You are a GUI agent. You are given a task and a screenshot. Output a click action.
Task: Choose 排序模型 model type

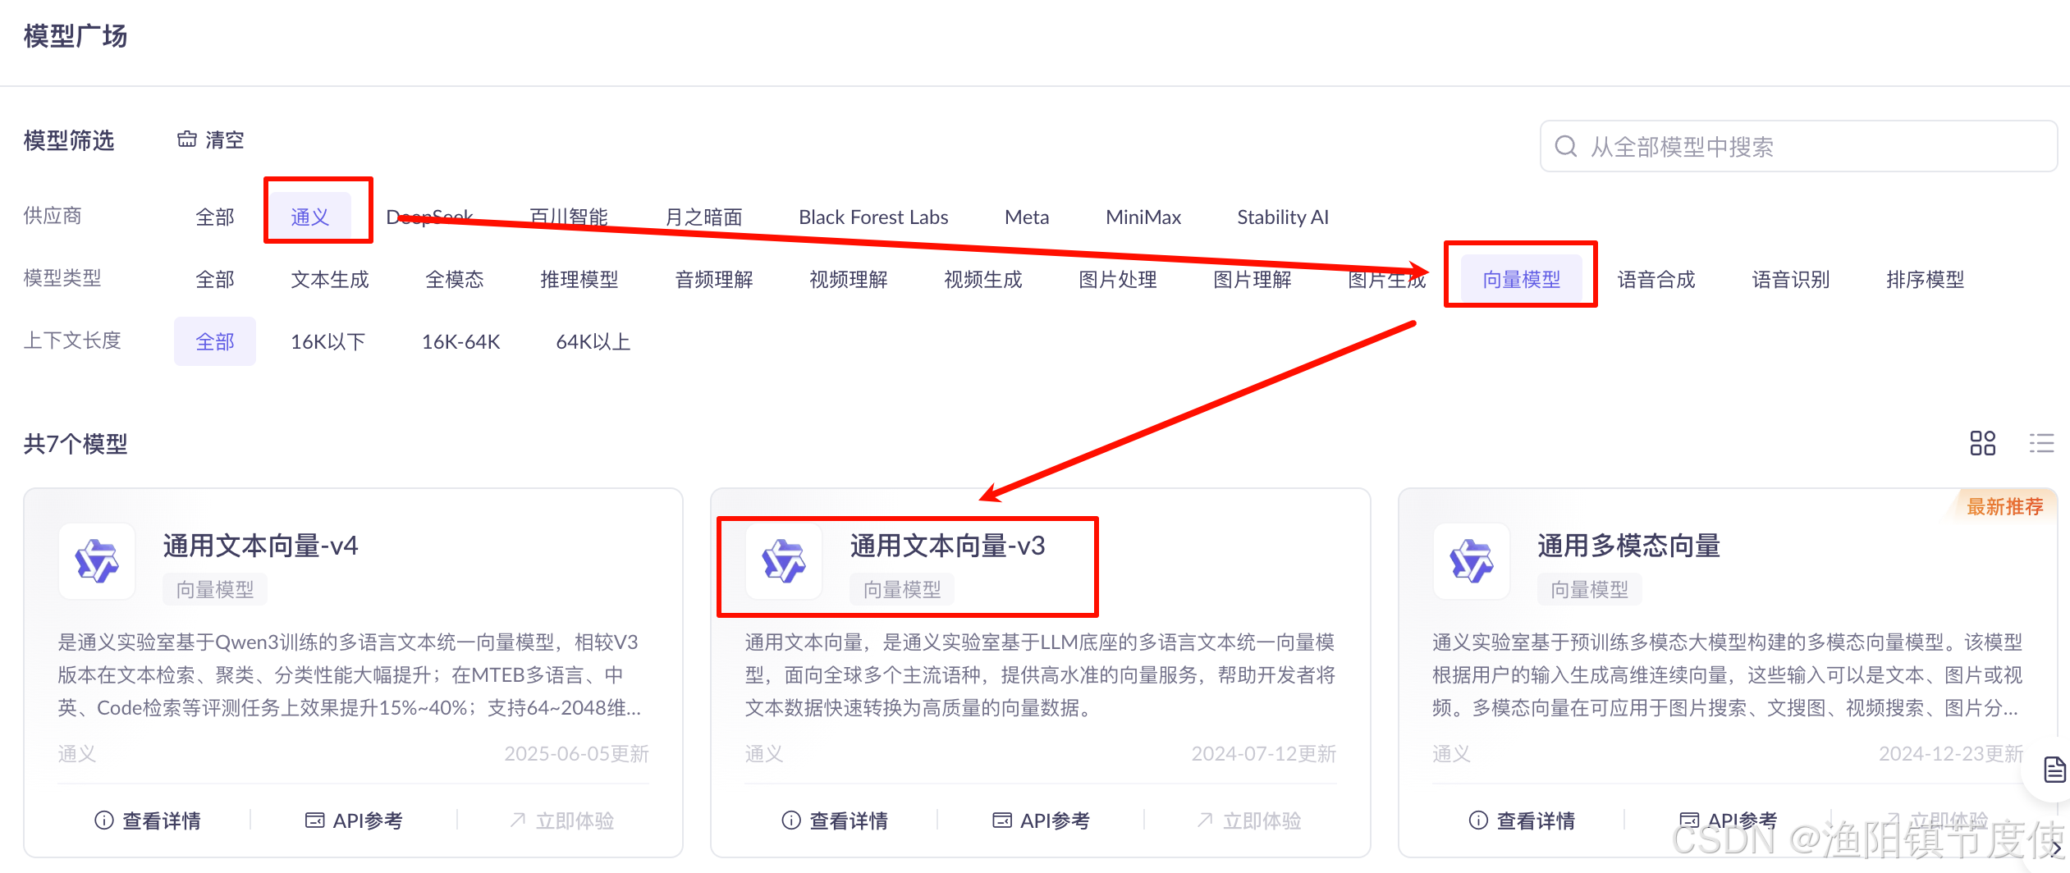(x=1926, y=279)
